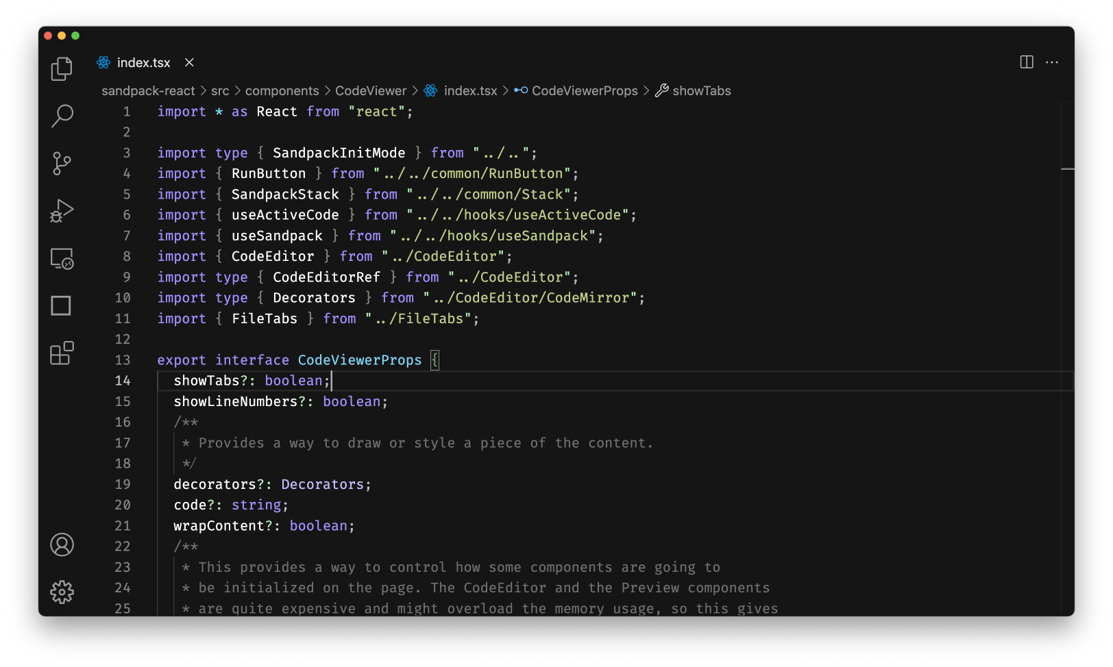The image size is (1113, 667).
Task: Click CodeViewer in the breadcrumb
Action: tap(371, 91)
